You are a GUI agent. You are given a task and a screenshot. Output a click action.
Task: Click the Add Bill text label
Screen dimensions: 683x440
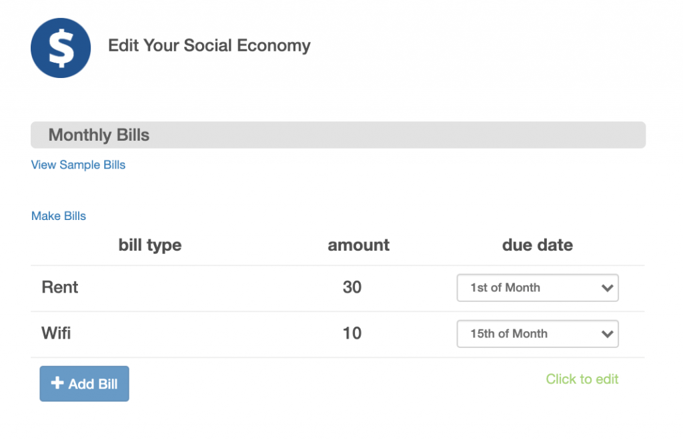pos(93,384)
